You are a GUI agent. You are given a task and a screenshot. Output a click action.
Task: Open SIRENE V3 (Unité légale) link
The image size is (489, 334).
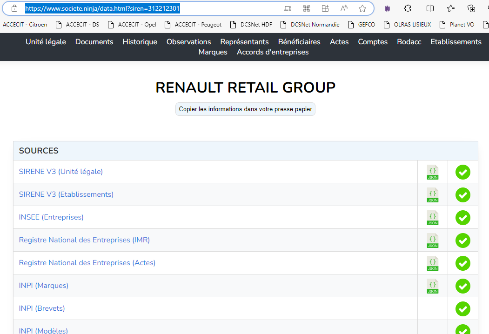(x=61, y=172)
